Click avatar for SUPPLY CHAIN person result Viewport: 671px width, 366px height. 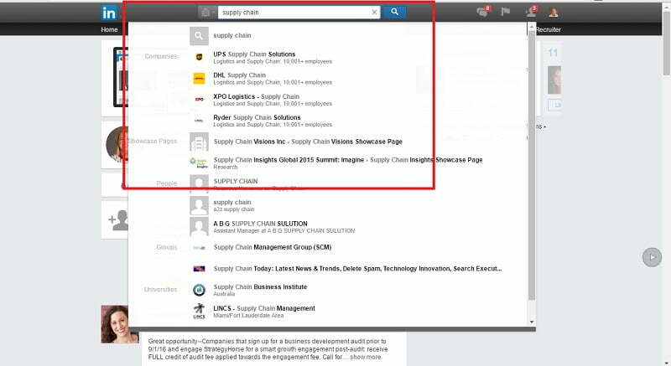click(199, 182)
